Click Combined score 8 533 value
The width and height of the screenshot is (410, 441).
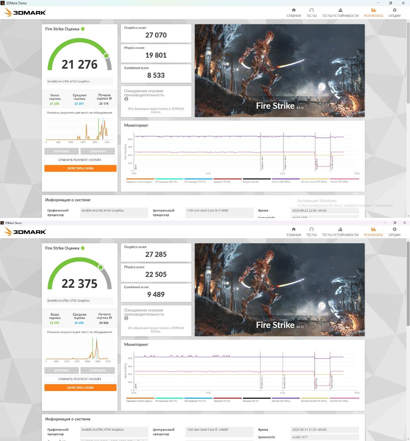pos(156,75)
